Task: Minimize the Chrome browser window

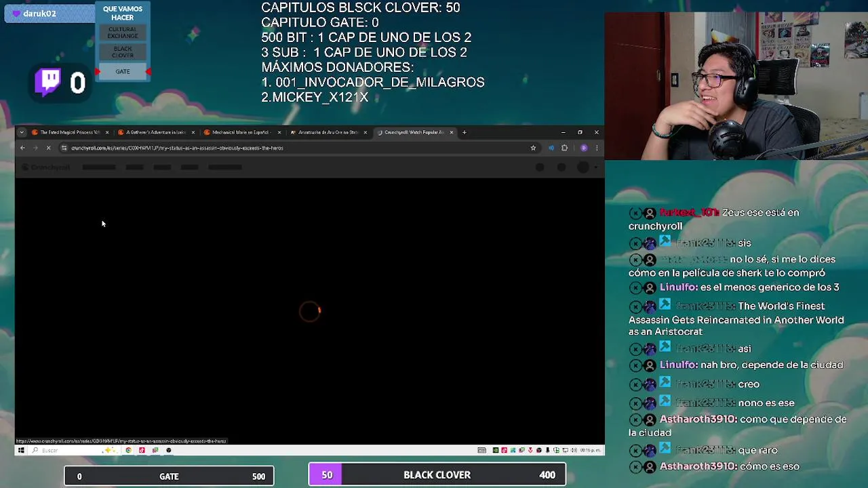Action: click(563, 132)
